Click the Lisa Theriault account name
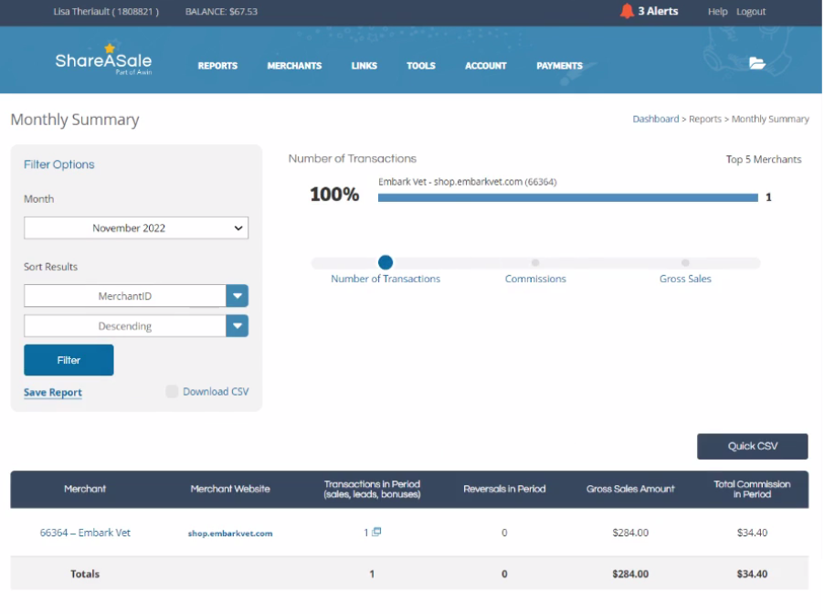Image resolution: width=824 pixels, height=614 pixels. point(106,12)
